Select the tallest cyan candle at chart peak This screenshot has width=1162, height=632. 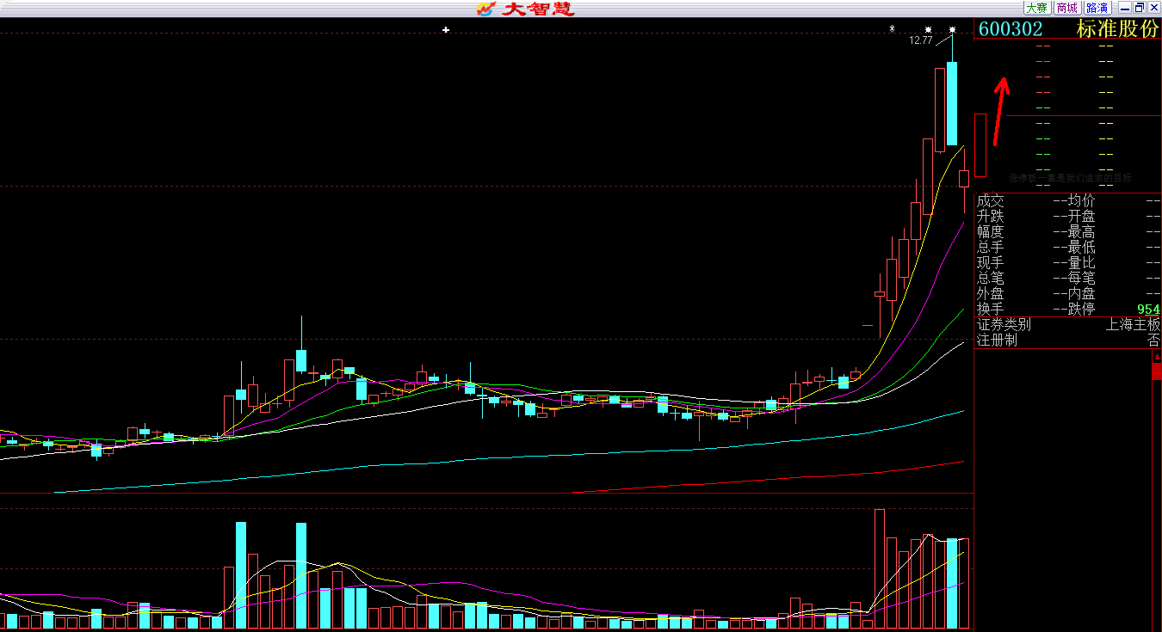point(952,103)
